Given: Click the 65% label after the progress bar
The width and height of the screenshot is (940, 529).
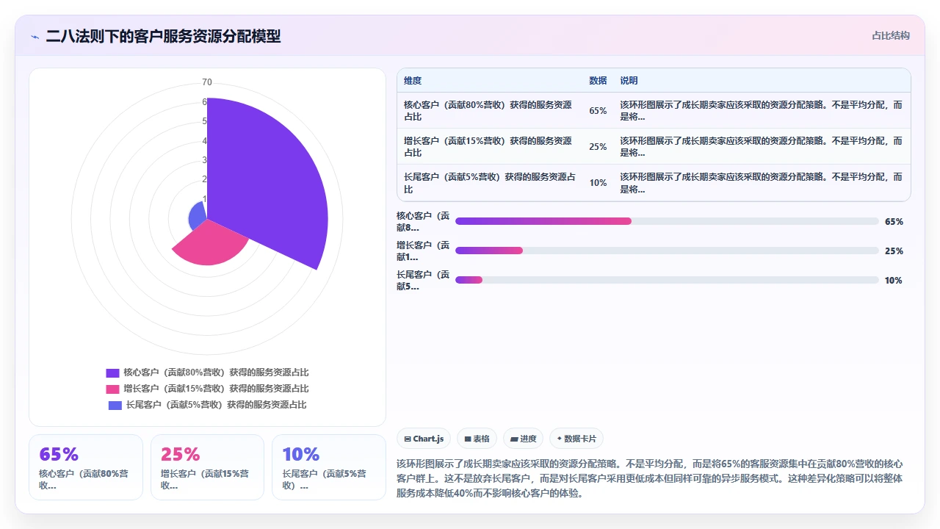Looking at the screenshot, I should [x=894, y=222].
